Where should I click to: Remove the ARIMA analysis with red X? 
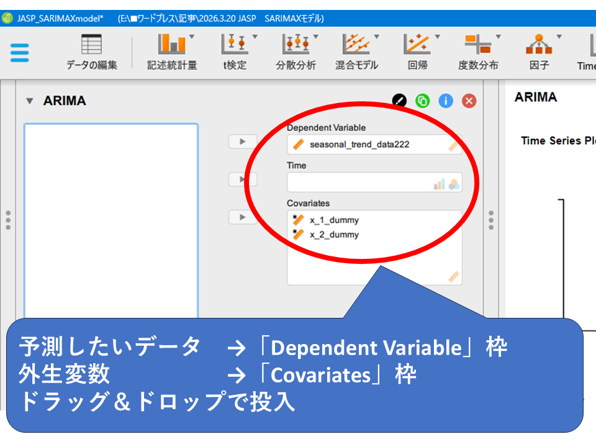pos(469,101)
